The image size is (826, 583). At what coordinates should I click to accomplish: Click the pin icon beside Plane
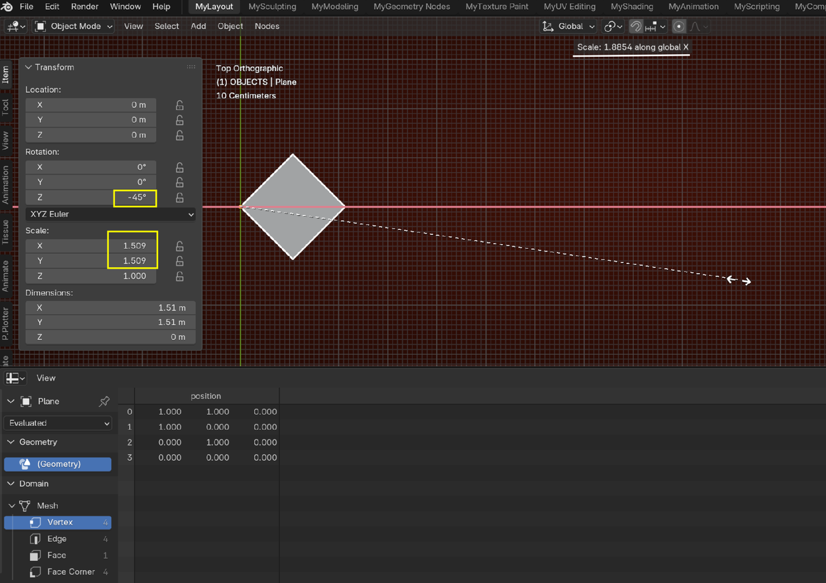tap(104, 402)
